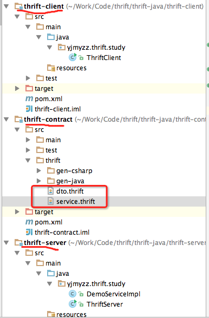Collapse java folder arrow under thrift-server

pos(39,274)
